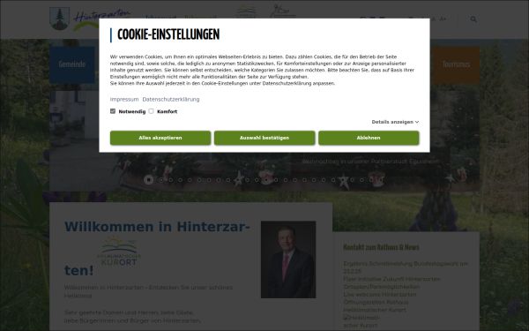Enable the Komfort cookie checkbox
The image size is (529, 331).
[x=151, y=111]
